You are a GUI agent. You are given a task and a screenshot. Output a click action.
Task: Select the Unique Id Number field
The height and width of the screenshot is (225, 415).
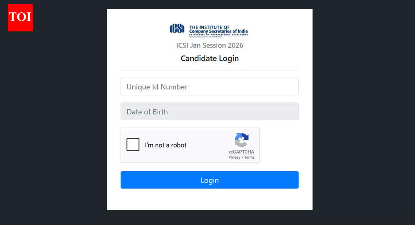coord(210,86)
